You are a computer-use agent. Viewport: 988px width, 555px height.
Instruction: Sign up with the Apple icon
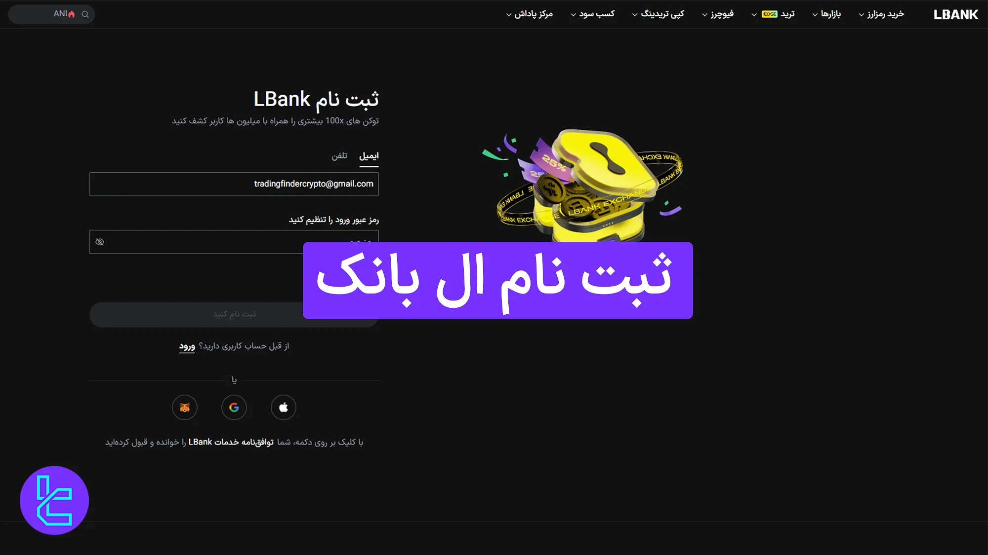click(283, 407)
